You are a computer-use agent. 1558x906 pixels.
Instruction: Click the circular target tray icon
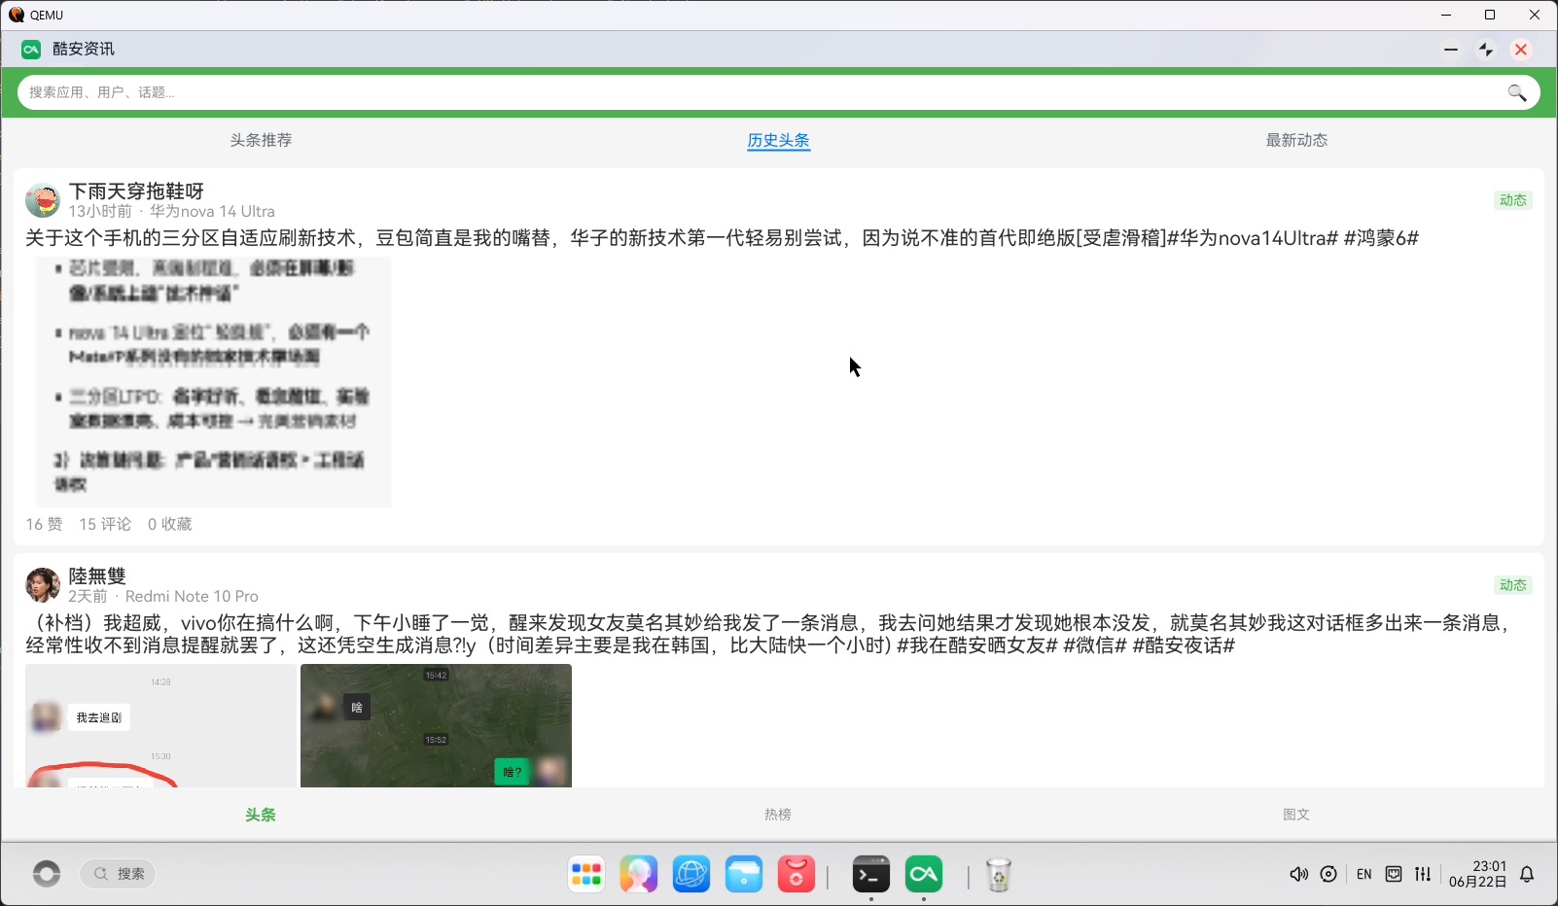(1328, 874)
